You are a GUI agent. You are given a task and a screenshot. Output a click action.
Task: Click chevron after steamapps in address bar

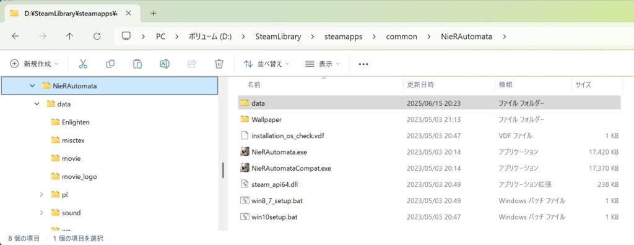point(374,37)
